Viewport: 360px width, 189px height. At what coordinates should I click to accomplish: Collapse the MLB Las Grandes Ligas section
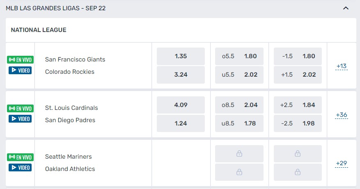[346, 8]
